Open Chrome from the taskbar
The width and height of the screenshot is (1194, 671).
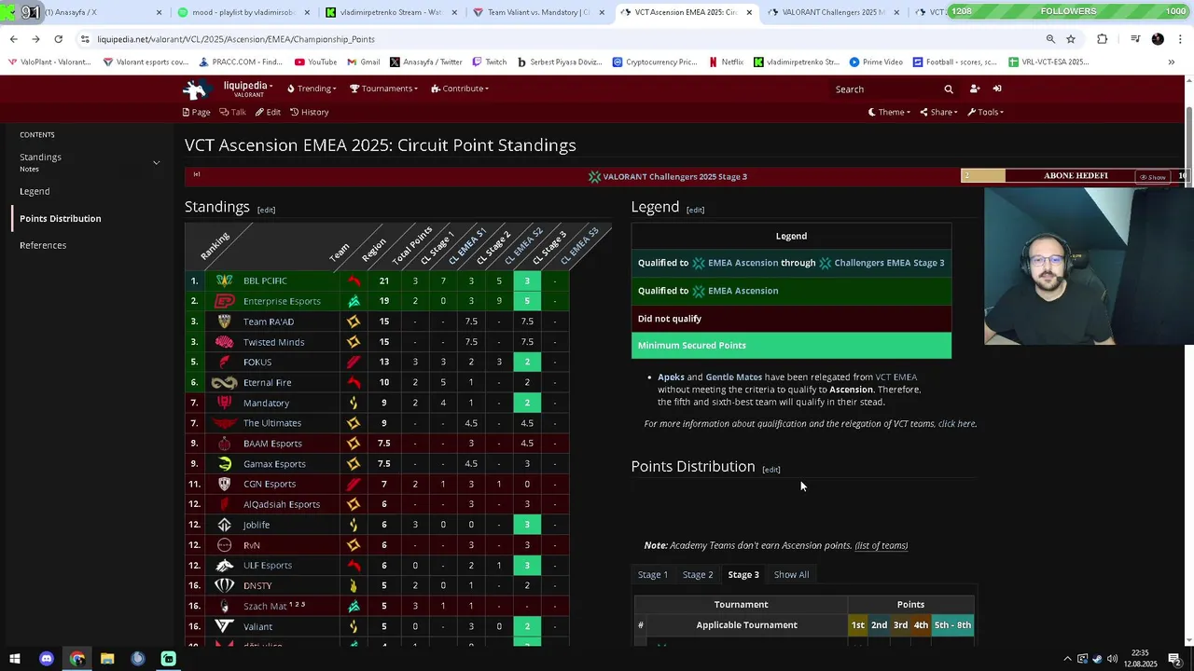coord(77,659)
